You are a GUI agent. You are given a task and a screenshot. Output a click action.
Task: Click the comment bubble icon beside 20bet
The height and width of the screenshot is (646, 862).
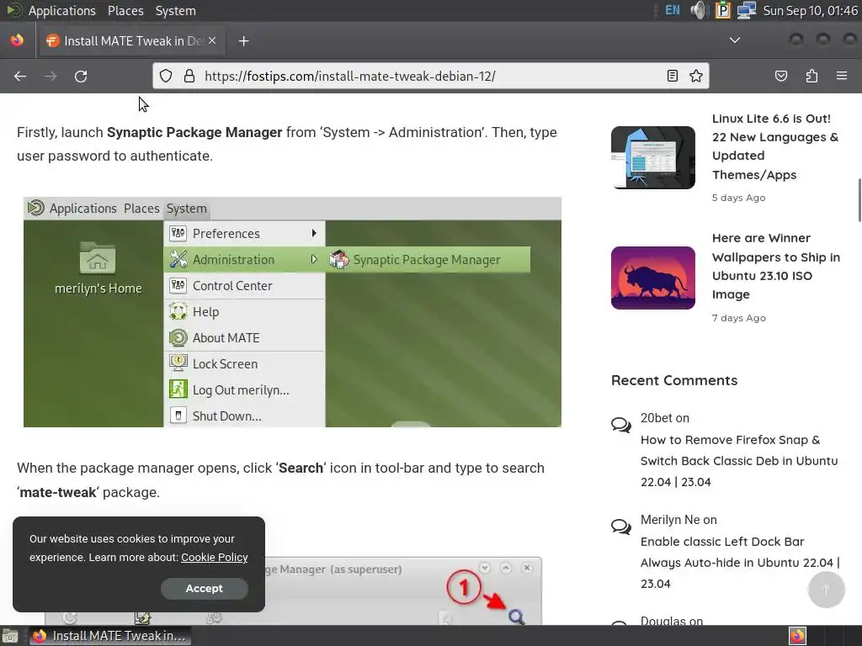point(621,425)
